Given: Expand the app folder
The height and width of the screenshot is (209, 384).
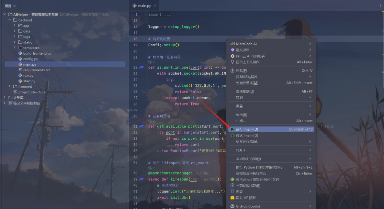Looking at the screenshot, I should pyautogui.click(x=14, y=25).
